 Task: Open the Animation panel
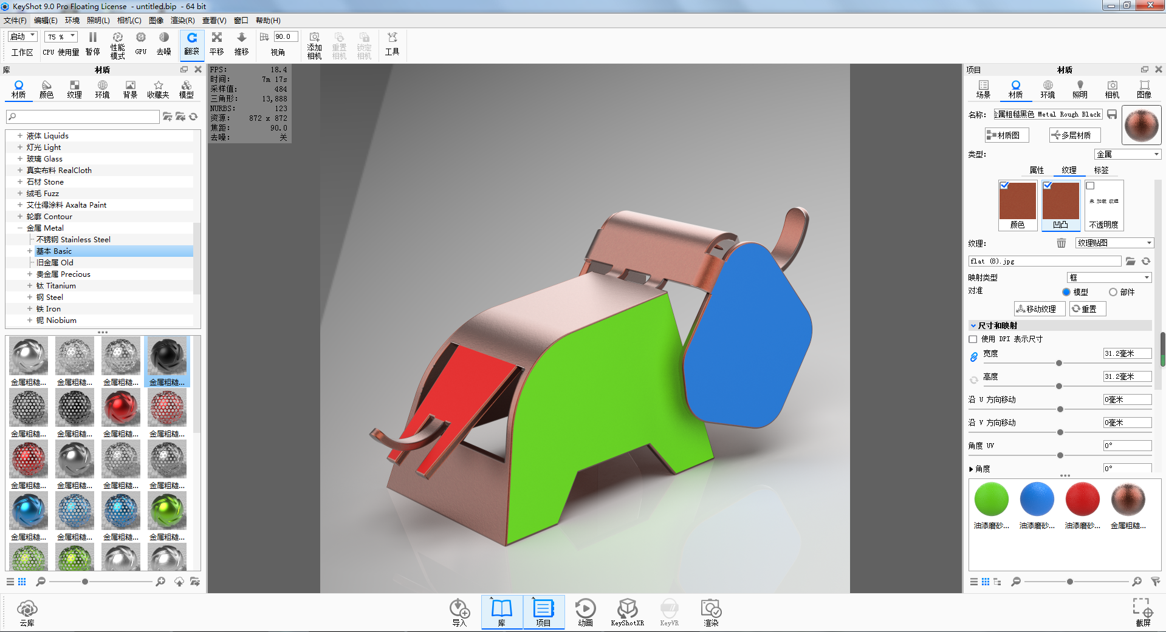(x=585, y=613)
